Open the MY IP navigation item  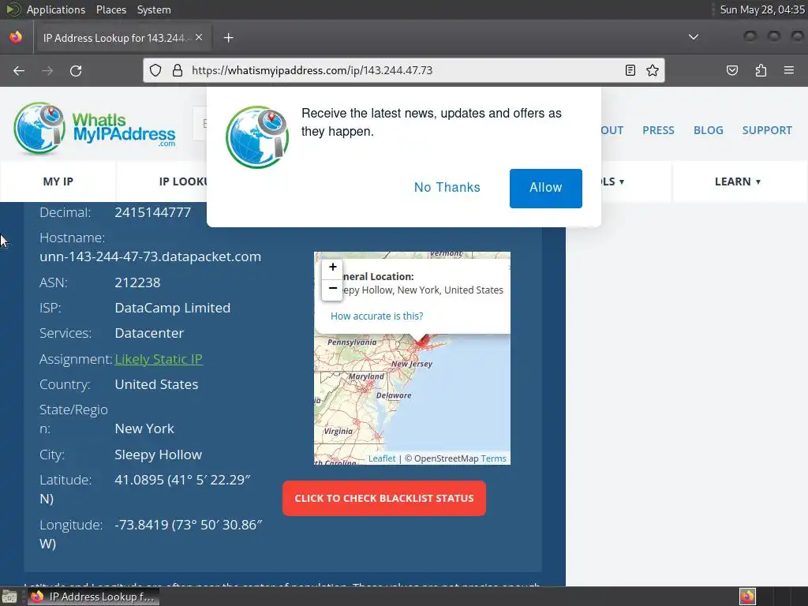pyautogui.click(x=58, y=181)
